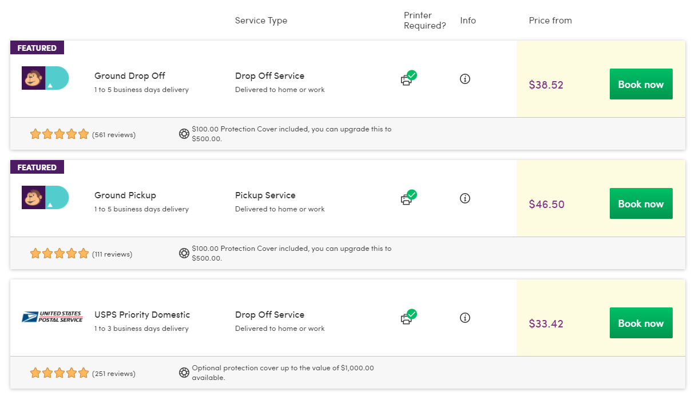This screenshot has width=691, height=396.
Task: Book the $46.50 Ground Pickup service
Action: click(641, 204)
